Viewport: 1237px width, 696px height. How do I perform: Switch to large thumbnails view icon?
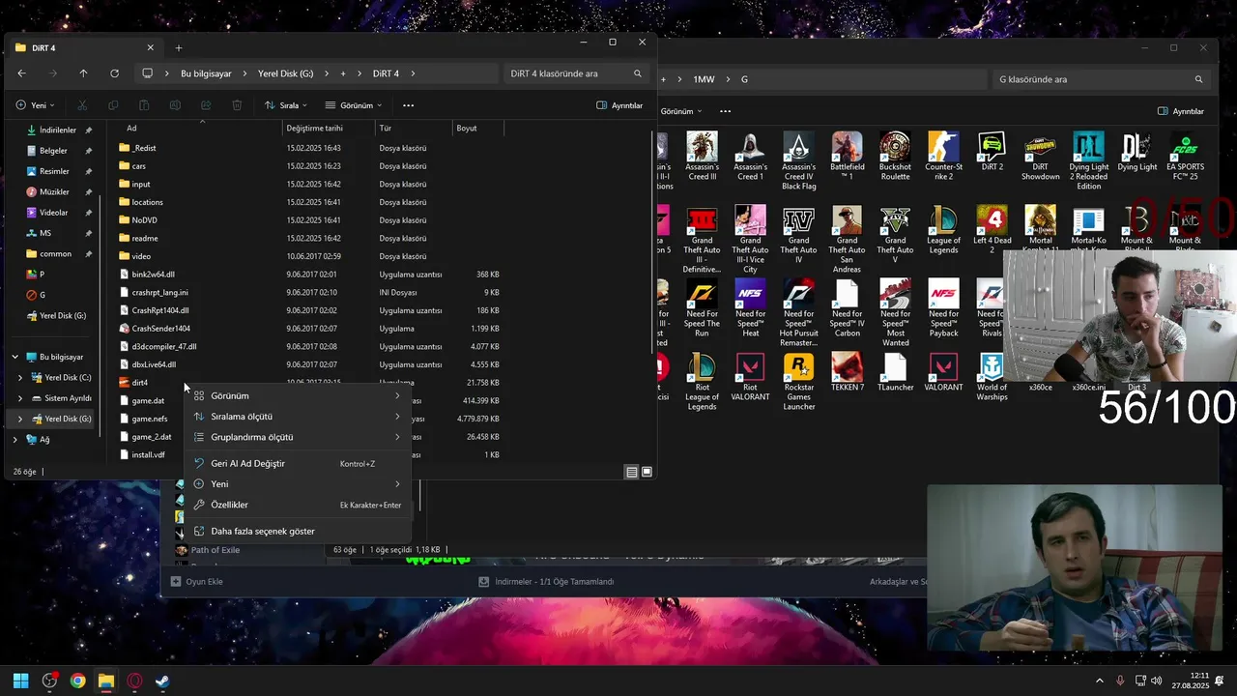(x=647, y=472)
